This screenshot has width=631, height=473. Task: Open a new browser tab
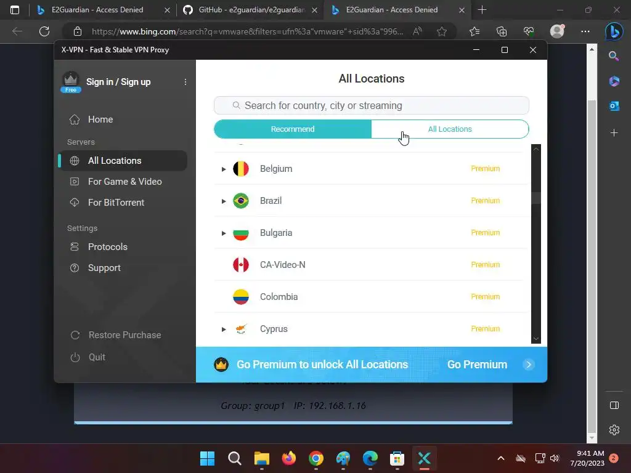482,10
